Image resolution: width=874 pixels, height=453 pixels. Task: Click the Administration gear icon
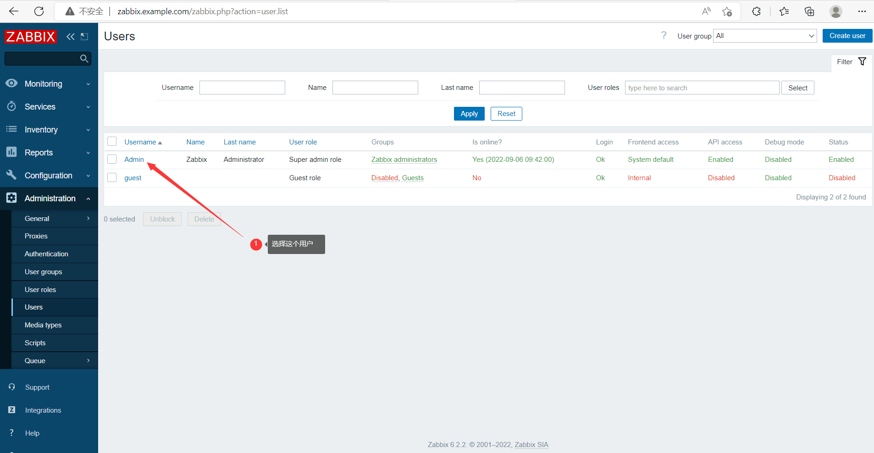click(x=11, y=198)
